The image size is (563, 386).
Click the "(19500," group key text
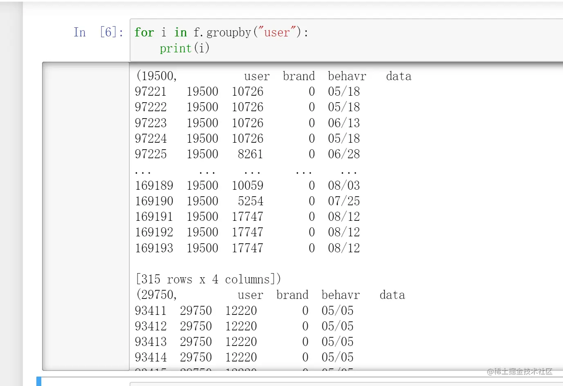156,76
